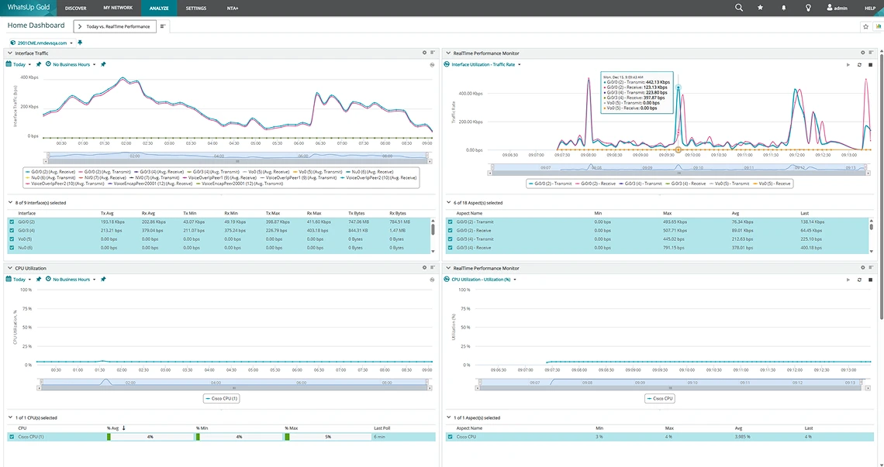Toggle the Cisco CPU (1) checkbox

(11, 437)
